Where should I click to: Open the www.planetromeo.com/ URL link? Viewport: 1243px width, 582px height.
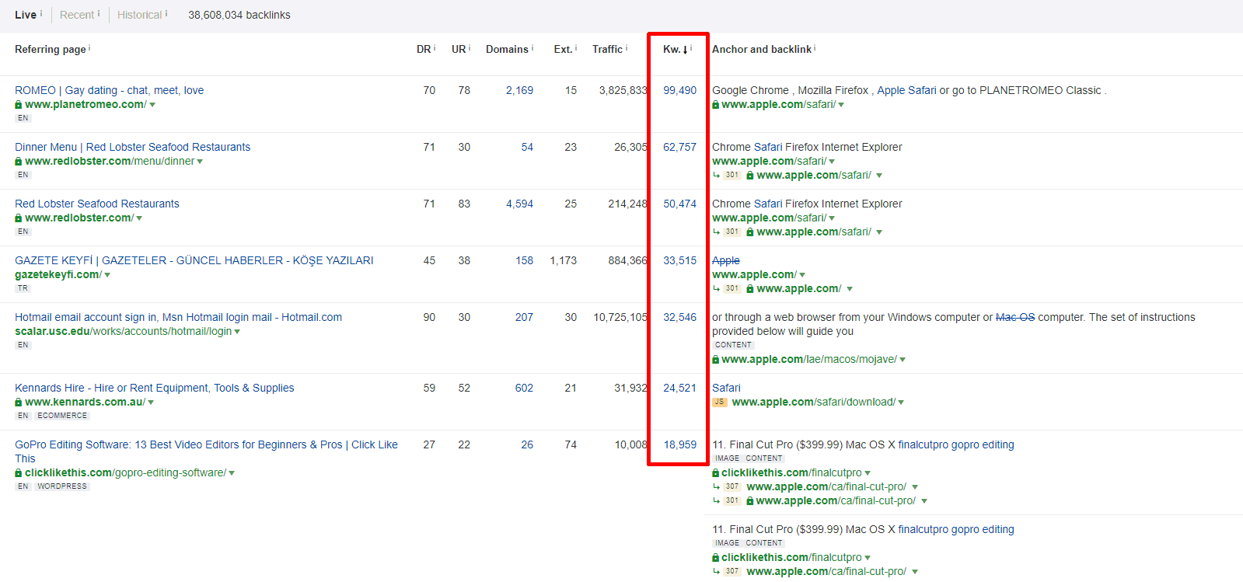pyautogui.click(x=85, y=104)
